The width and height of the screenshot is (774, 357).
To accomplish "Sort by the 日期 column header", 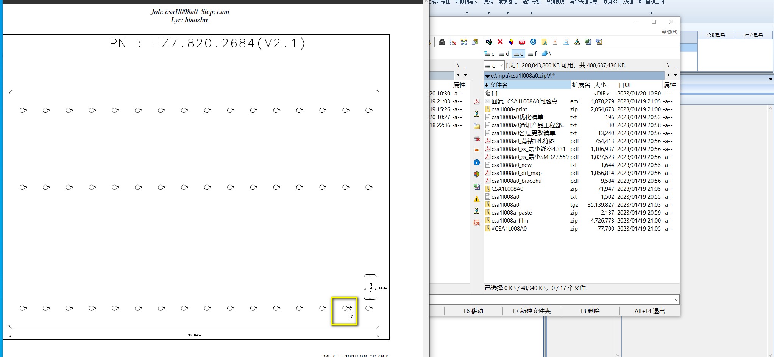I will coord(624,85).
